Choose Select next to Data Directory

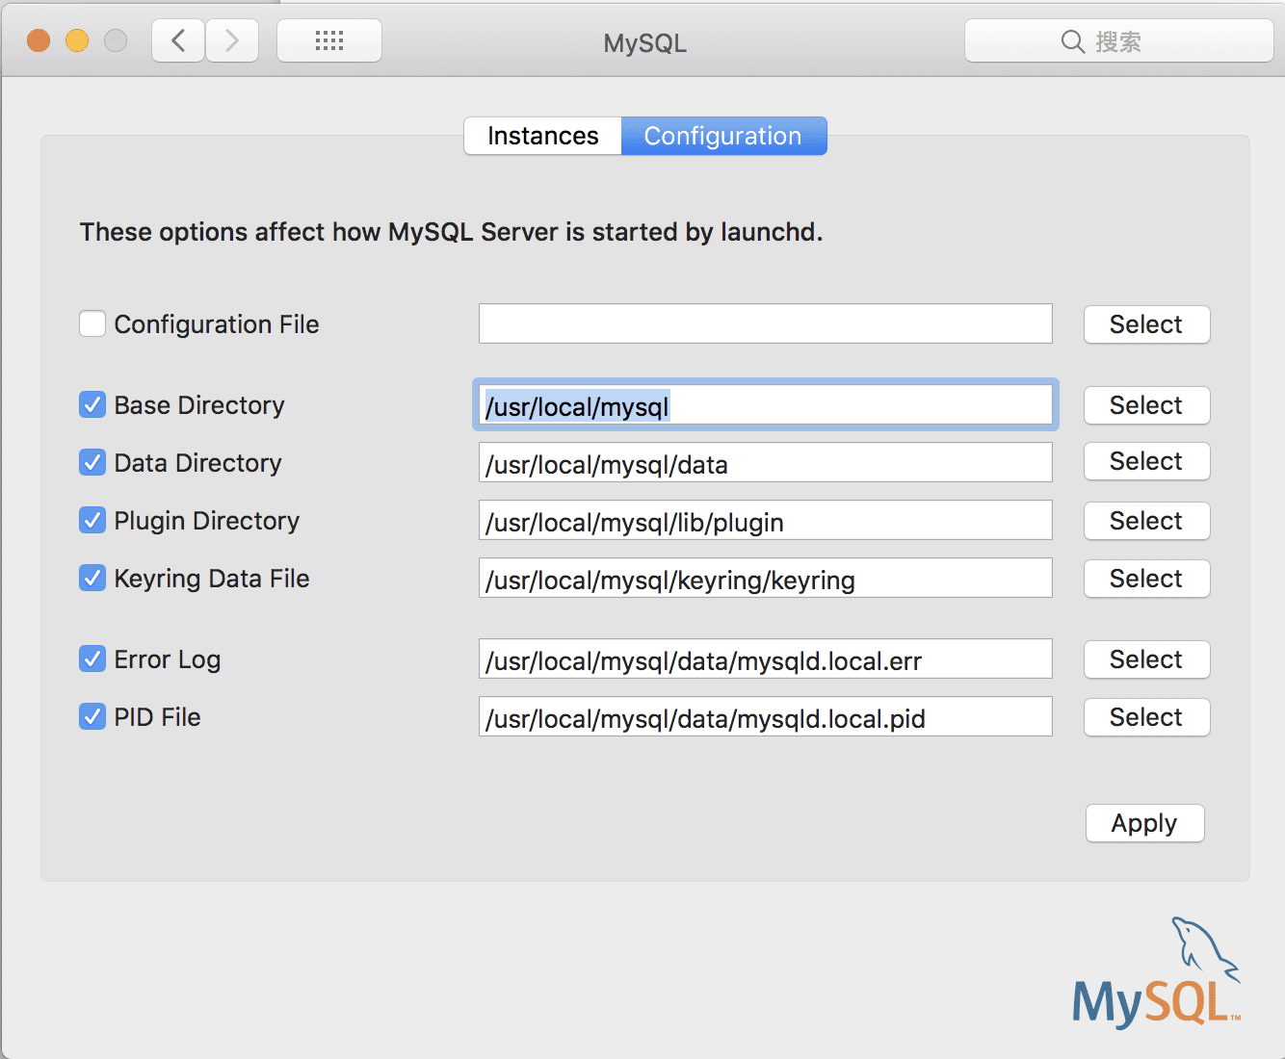pos(1146,462)
